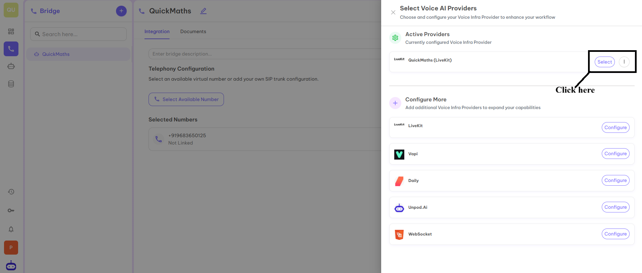The width and height of the screenshot is (642, 273).
Task: Switch to the Integration tab
Action: [x=157, y=31]
